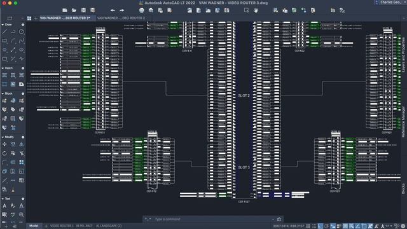This screenshot has height=229, width=407.
Task: Click the Save As toolbar icon
Action: point(93,10)
